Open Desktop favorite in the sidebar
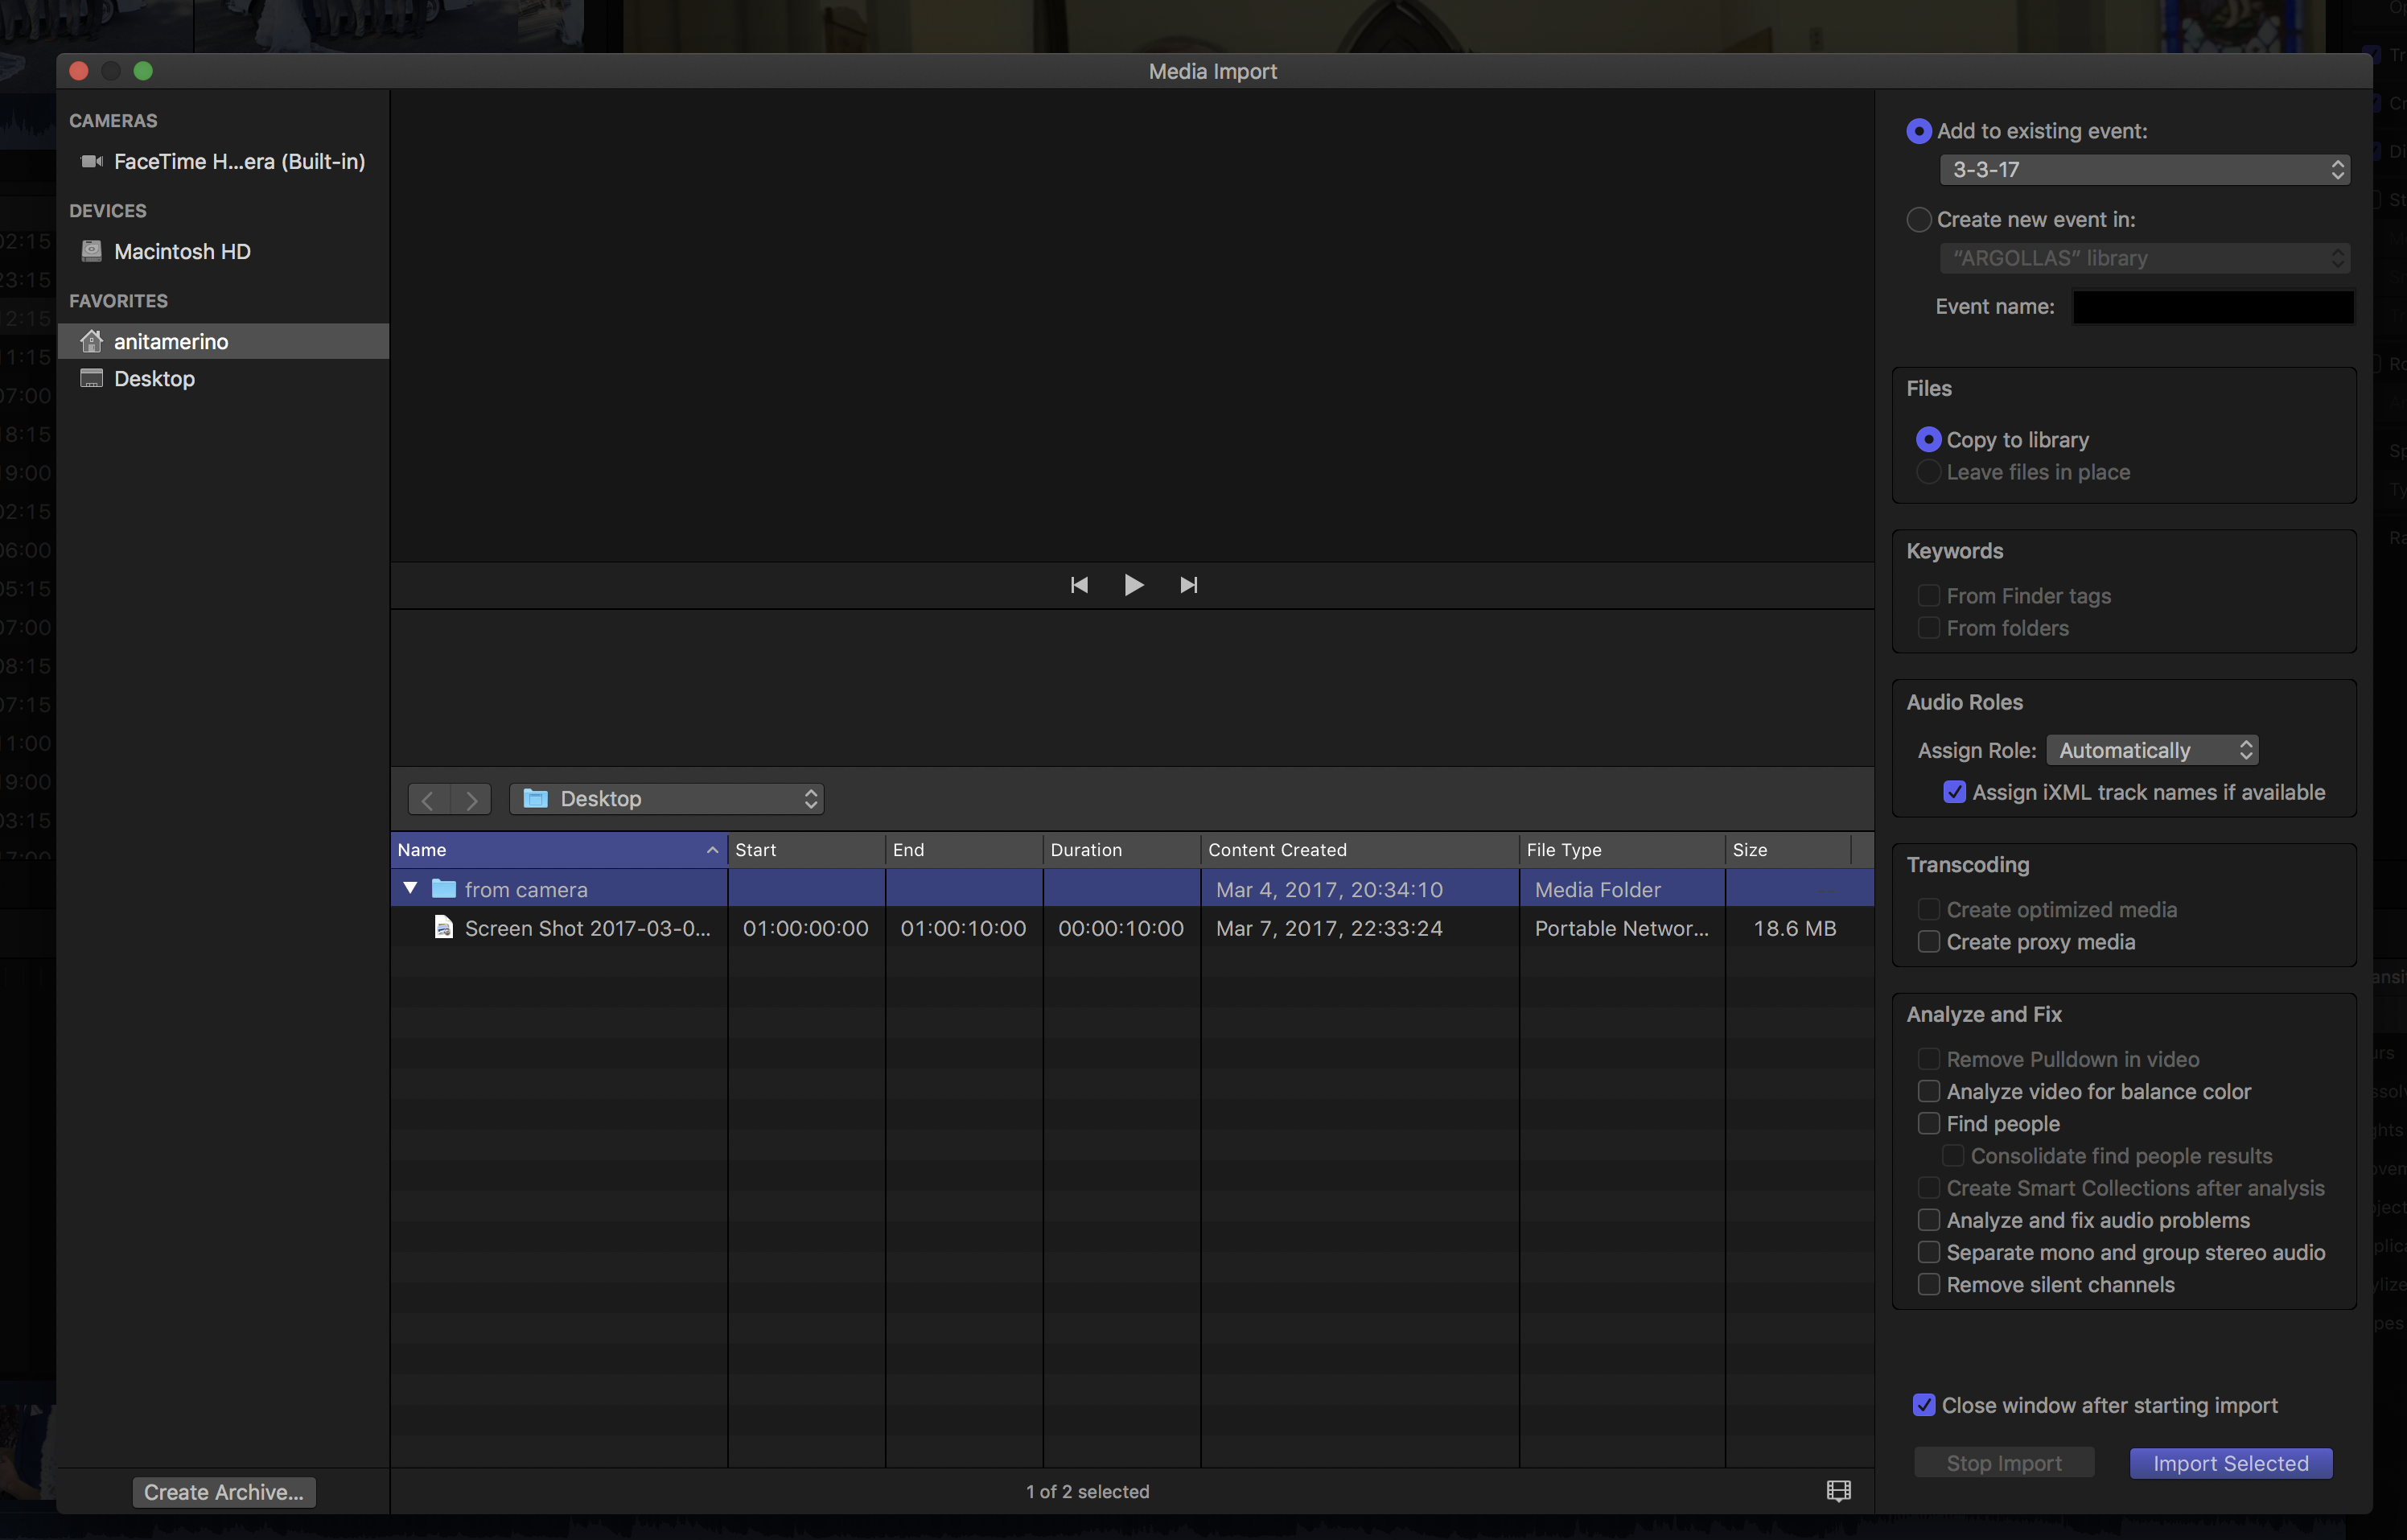This screenshot has width=2407, height=1540. click(x=154, y=378)
